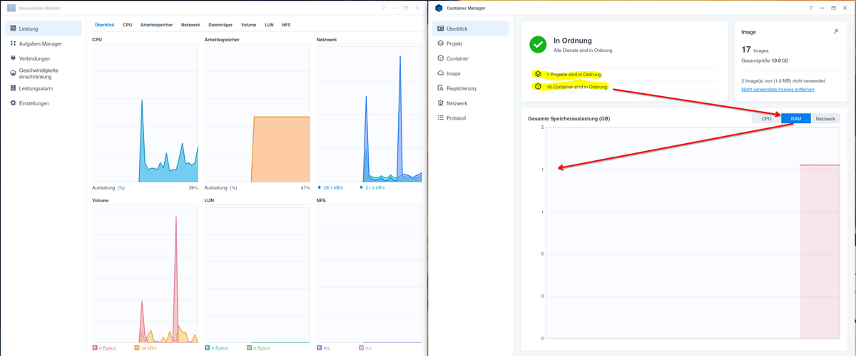
Task: Click the 'Gesamtgröße: 10.0 GB' text
Action: (x=765, y=61)
